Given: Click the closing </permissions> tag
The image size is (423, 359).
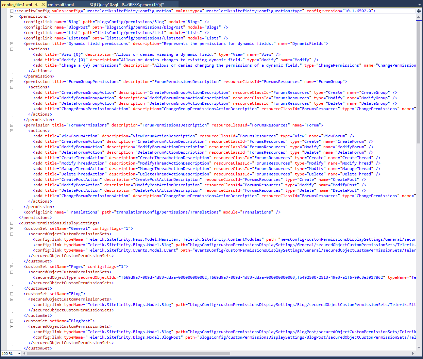Looking at the screenshot, I should [x=35, y=218].
